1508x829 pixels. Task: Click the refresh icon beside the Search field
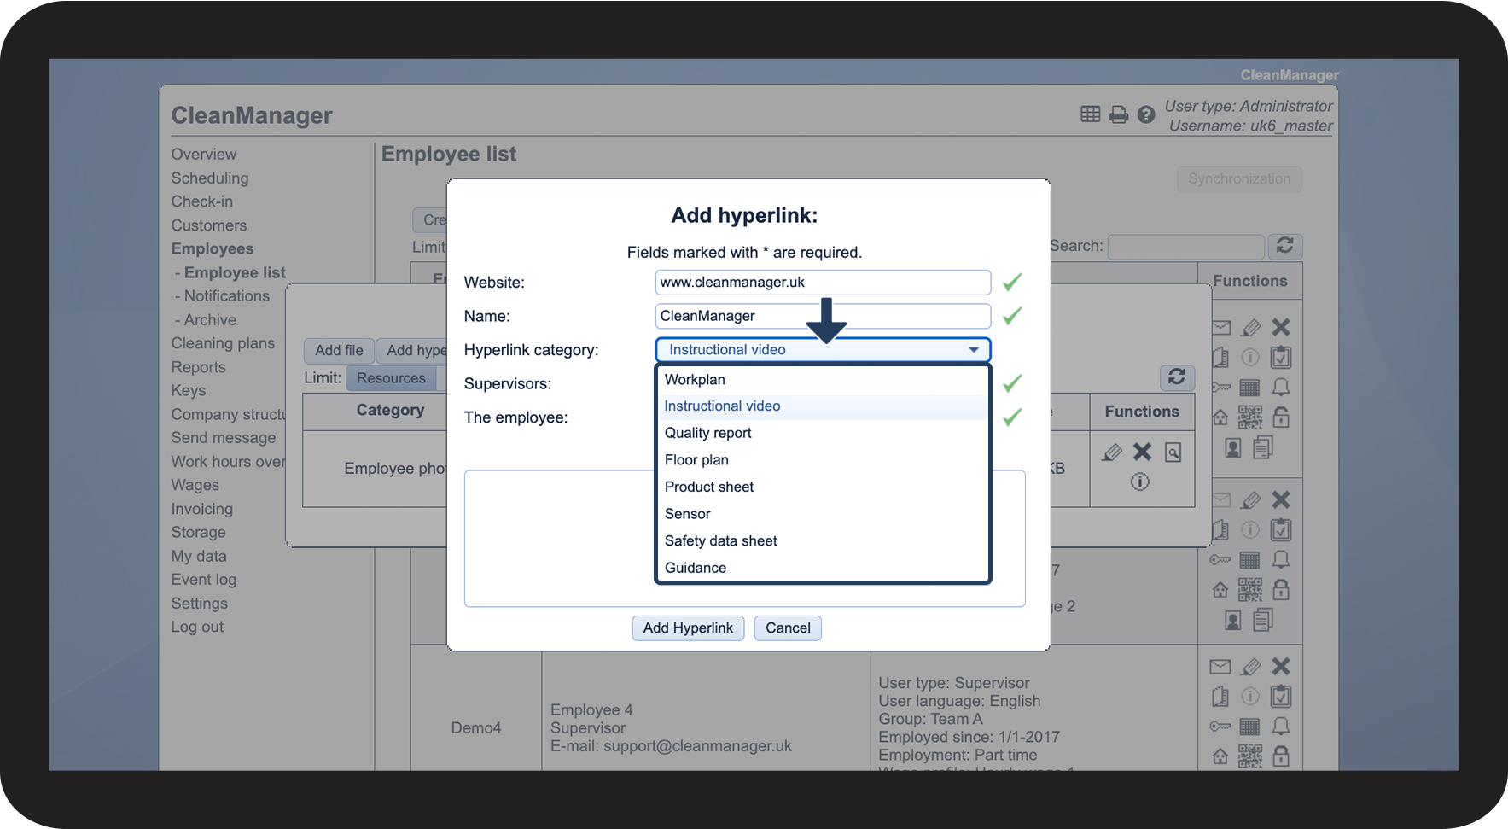(1284, 246)
